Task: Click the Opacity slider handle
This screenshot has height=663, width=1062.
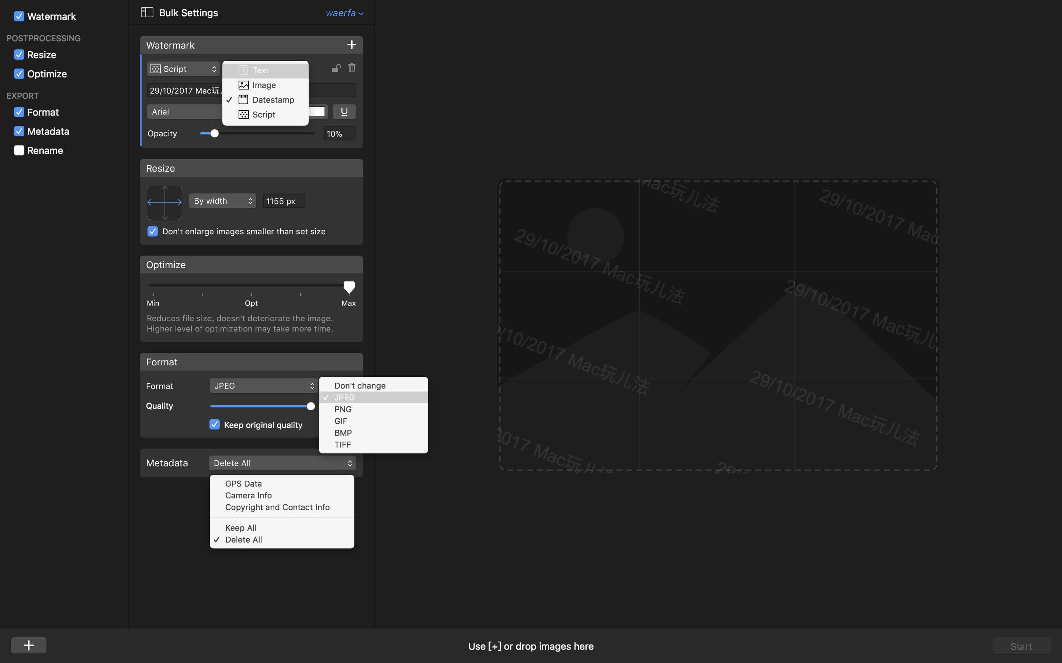Action: click(214, 133)
